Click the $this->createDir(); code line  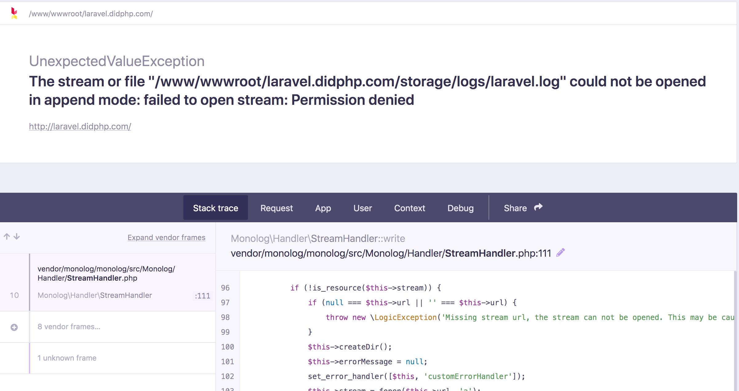pyautogui.click(x=350, y=347)
